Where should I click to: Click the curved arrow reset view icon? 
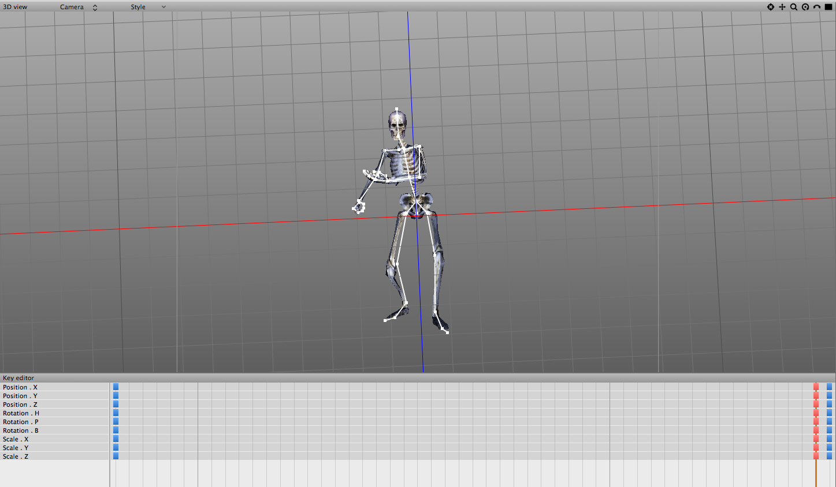[x=816, y=7]
